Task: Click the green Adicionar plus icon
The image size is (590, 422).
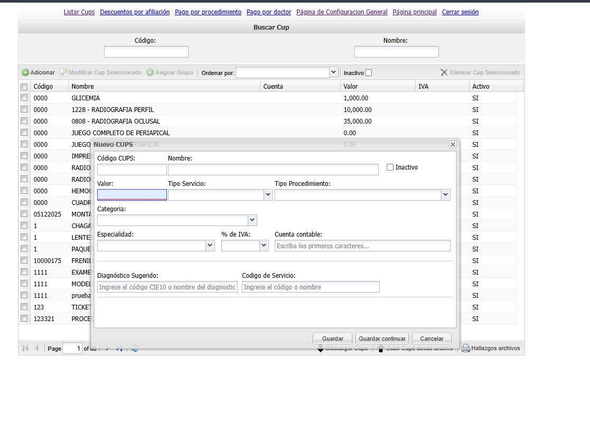Action: [x=25, y=72]
